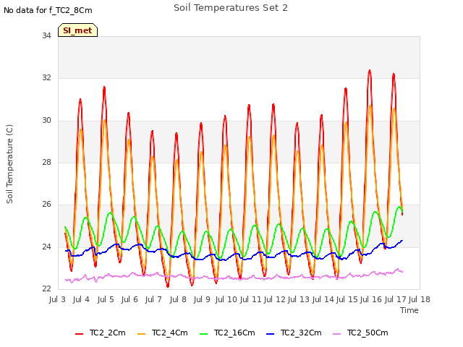Click the red TC2_2Cm peak on Jul 4
The width and height of the screenshot is (463, 347).
click(80, 100)
